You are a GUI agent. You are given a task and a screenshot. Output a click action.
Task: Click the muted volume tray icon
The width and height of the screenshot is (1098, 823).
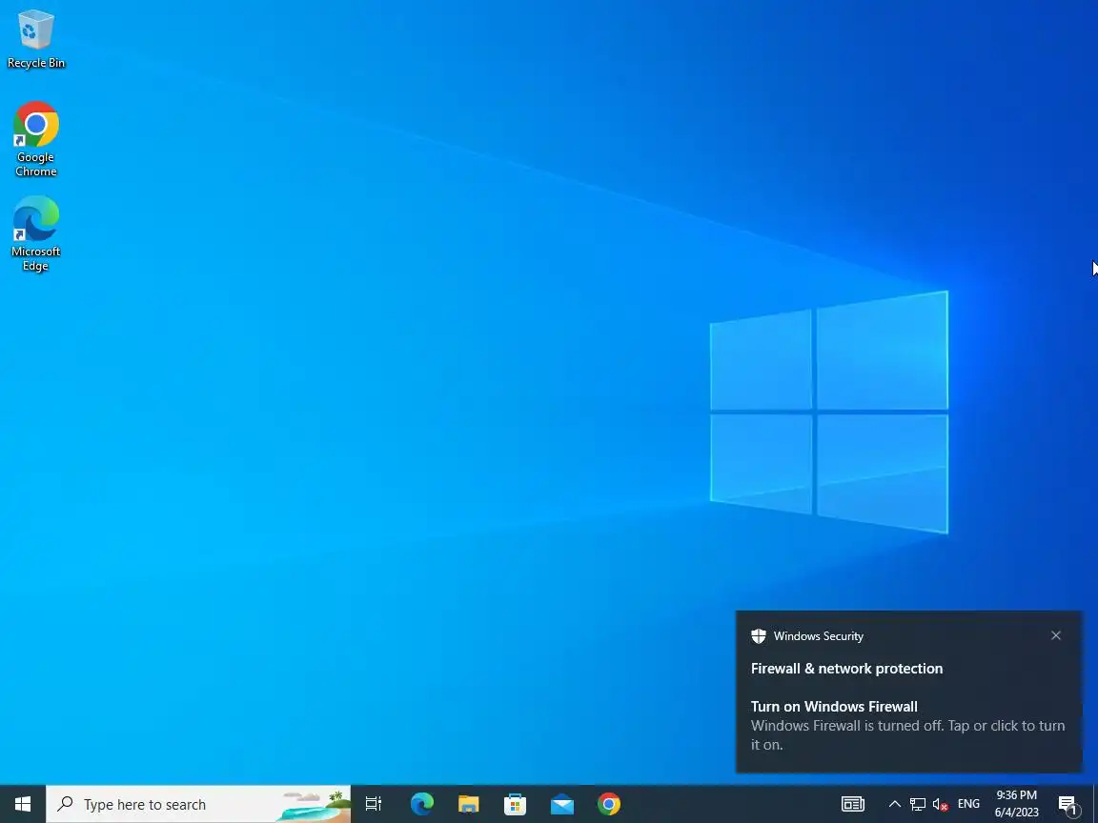(x=941, y=804)
